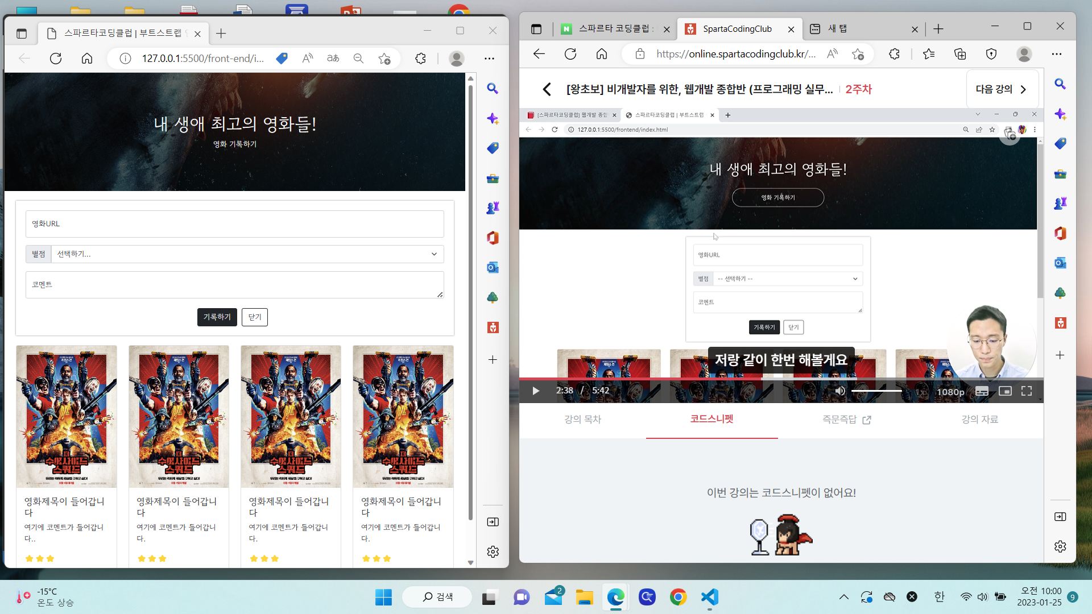The height and width of the screenshot is (614, 1092).
Task: Open Browser essentials shield in right browser
Action: tap(991, 54)
